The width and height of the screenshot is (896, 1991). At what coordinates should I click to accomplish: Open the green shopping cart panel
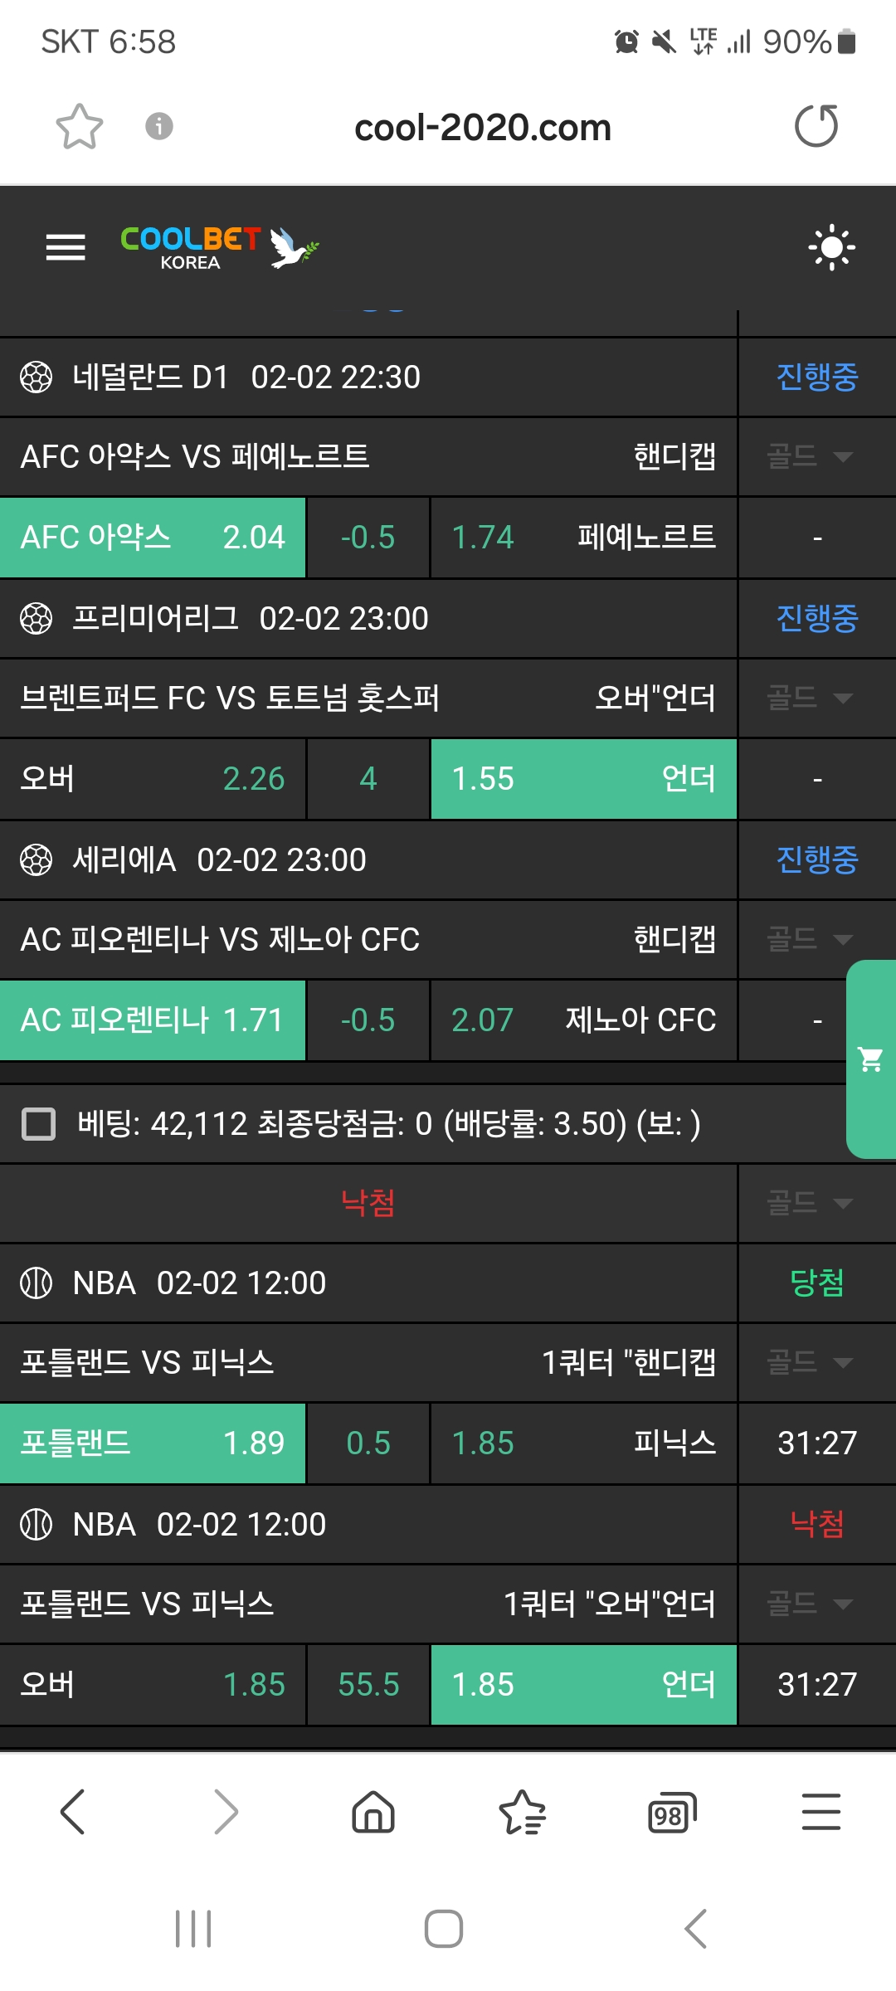pos(871,1059)
